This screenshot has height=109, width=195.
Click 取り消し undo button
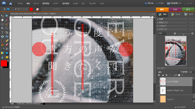(x=149, y=3)
